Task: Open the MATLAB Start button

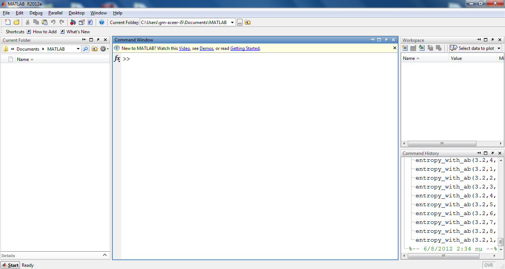Action: click(x=10, y=265)
